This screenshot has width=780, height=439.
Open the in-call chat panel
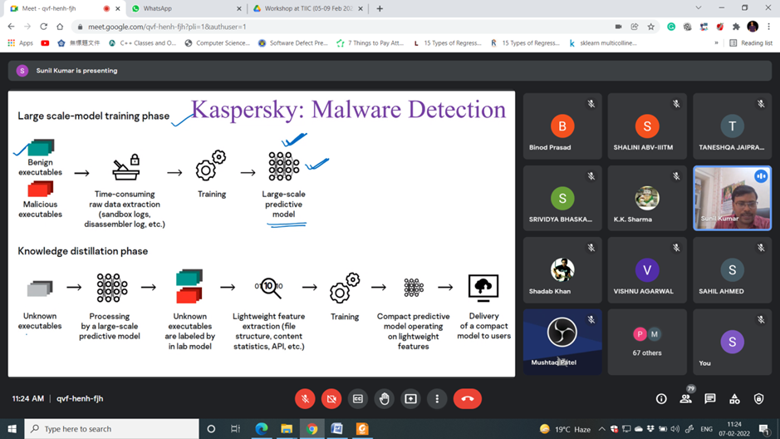(710, 399)
